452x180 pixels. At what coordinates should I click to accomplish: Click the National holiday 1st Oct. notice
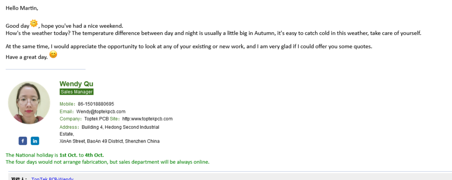click(x=55, y=155)
